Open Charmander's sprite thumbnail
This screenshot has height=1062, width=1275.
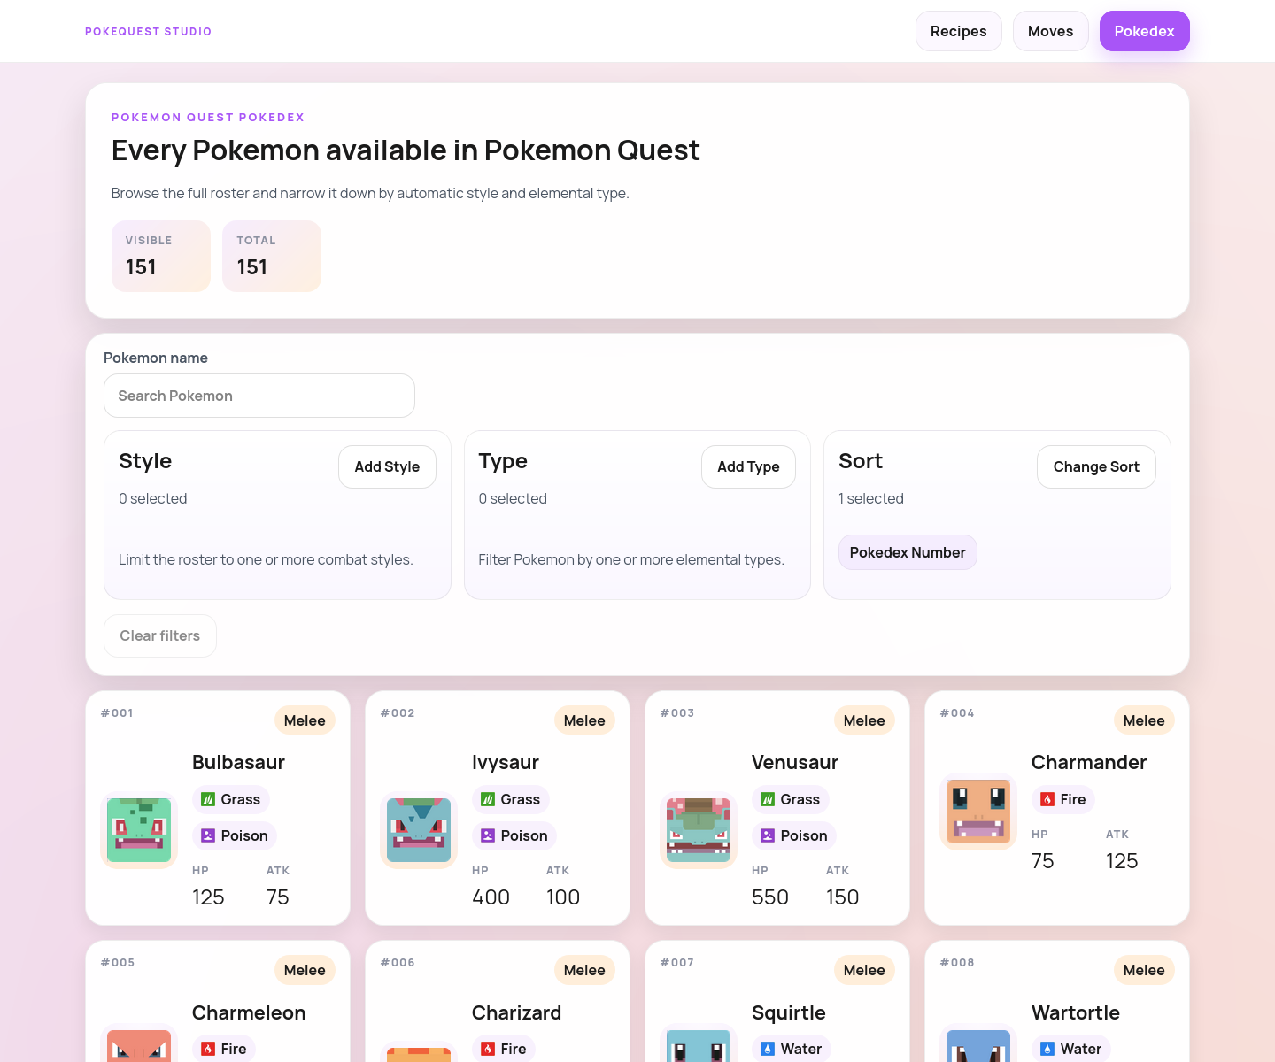[x=978, y=812]
